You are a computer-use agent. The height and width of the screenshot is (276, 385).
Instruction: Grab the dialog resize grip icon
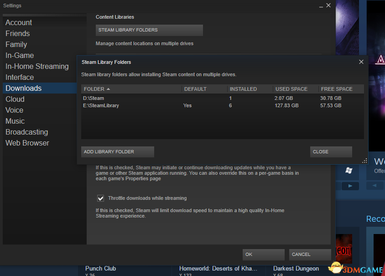click(364, 161)
